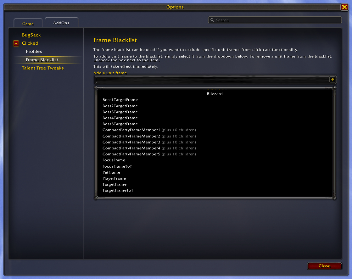Collapse the Clicked addon category

16,43
